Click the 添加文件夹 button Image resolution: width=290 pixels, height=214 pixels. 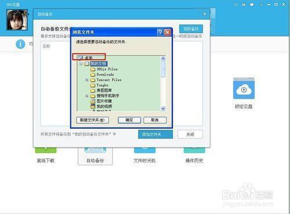pos(155,135)
